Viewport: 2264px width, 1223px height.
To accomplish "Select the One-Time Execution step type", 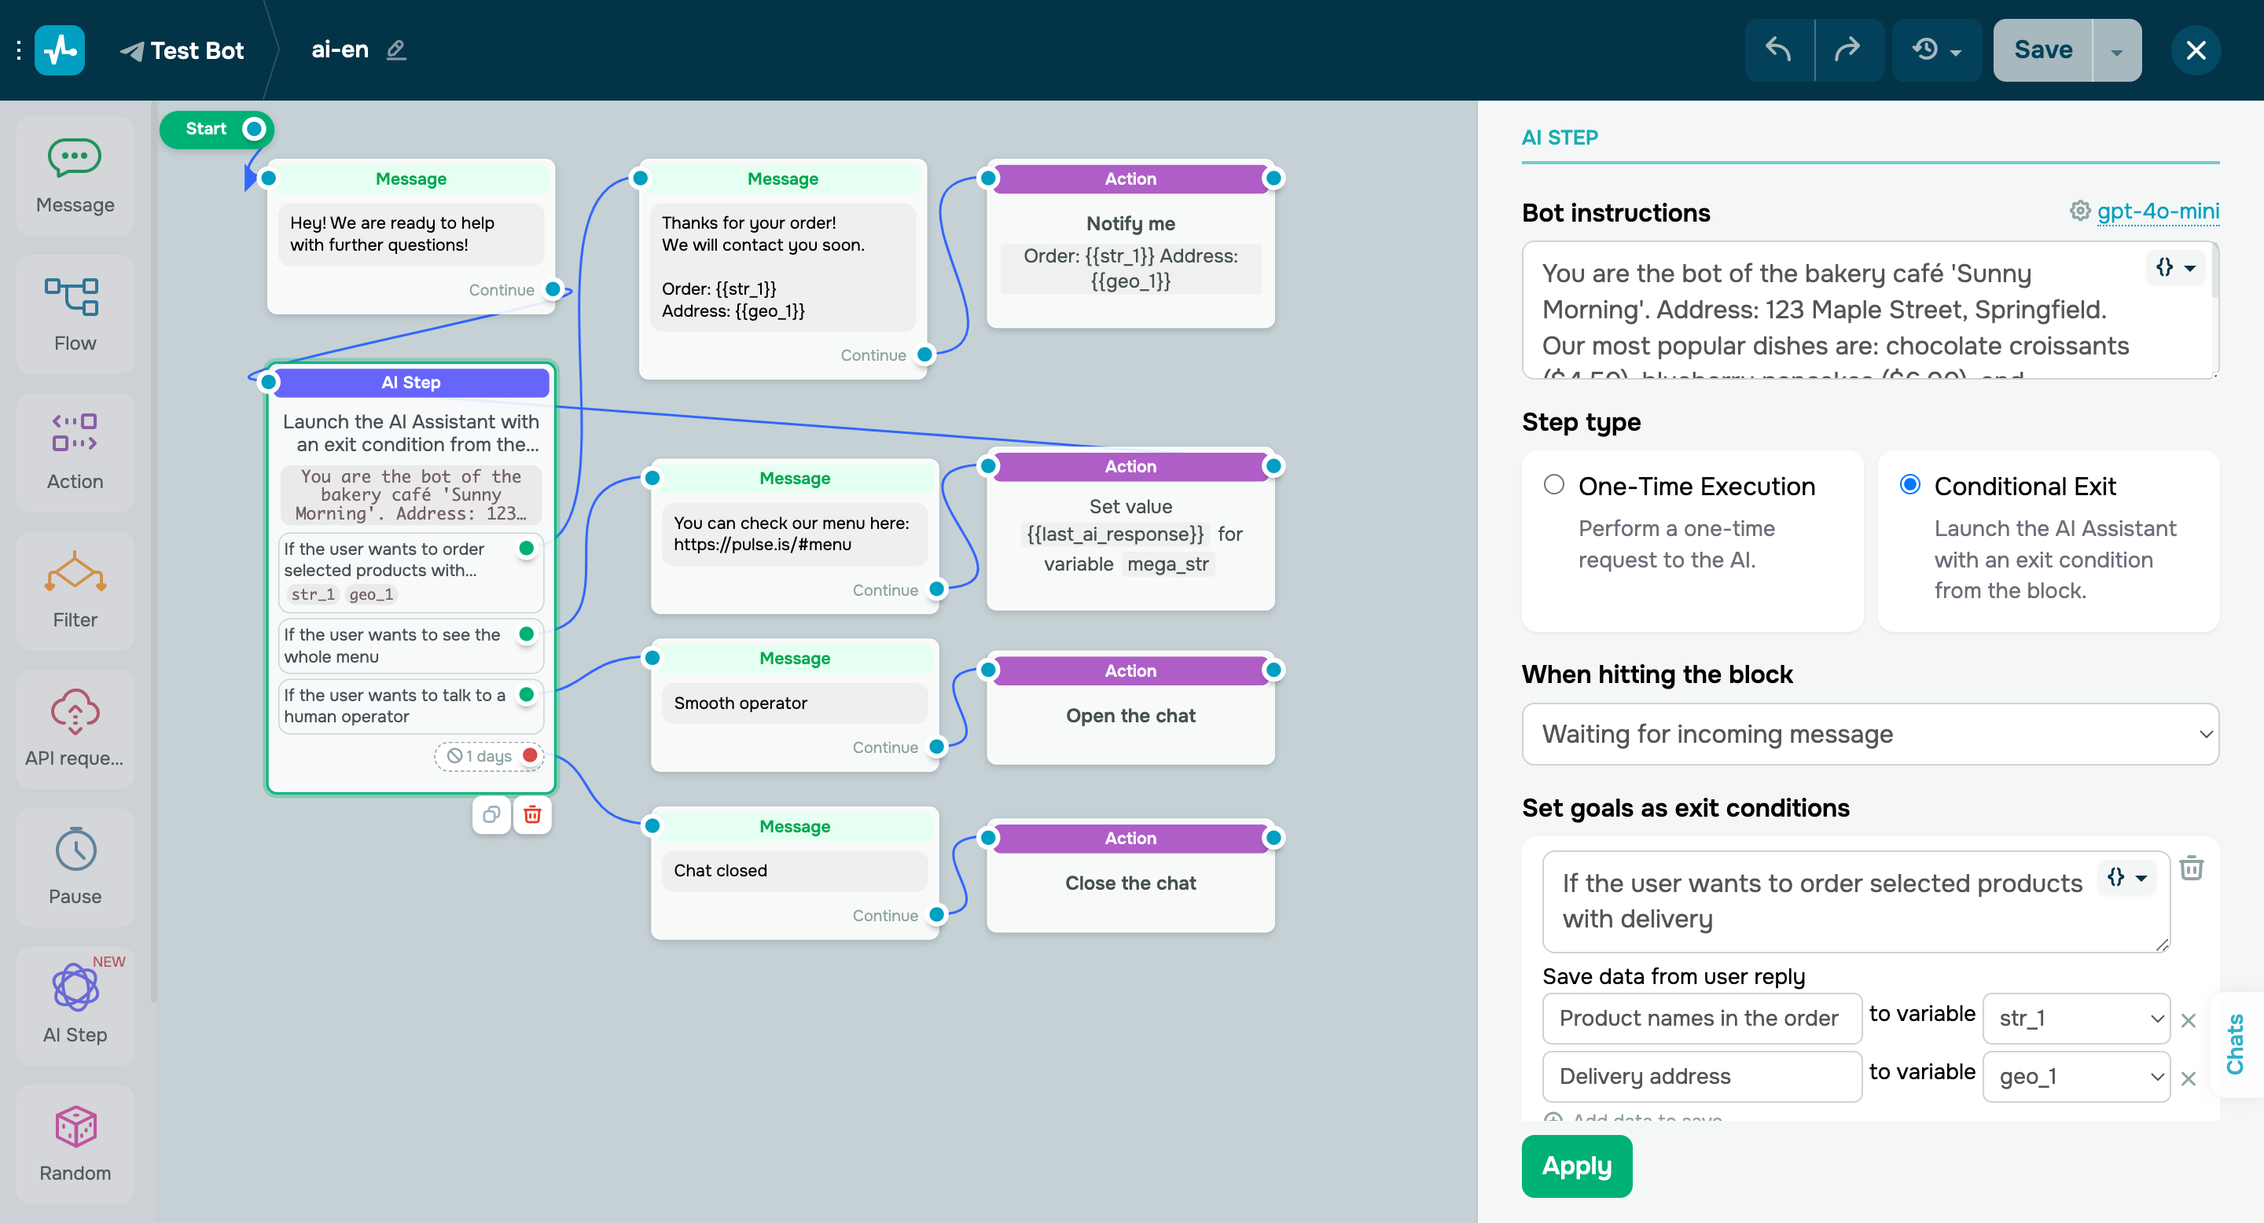I will [x=1554, y=484].
